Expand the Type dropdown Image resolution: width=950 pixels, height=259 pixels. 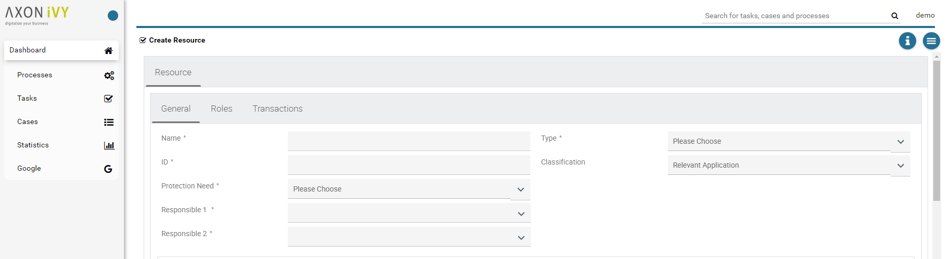click(x=900, y=142)
